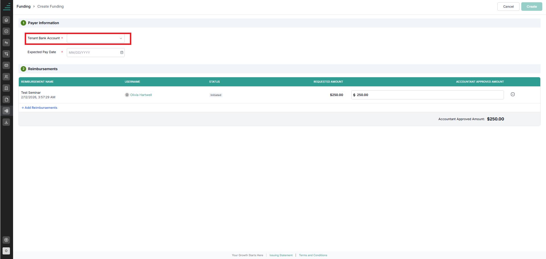The image size is (546, 259).
Task: Open the funding coins sidebar icon
Action: click(6, 111)
